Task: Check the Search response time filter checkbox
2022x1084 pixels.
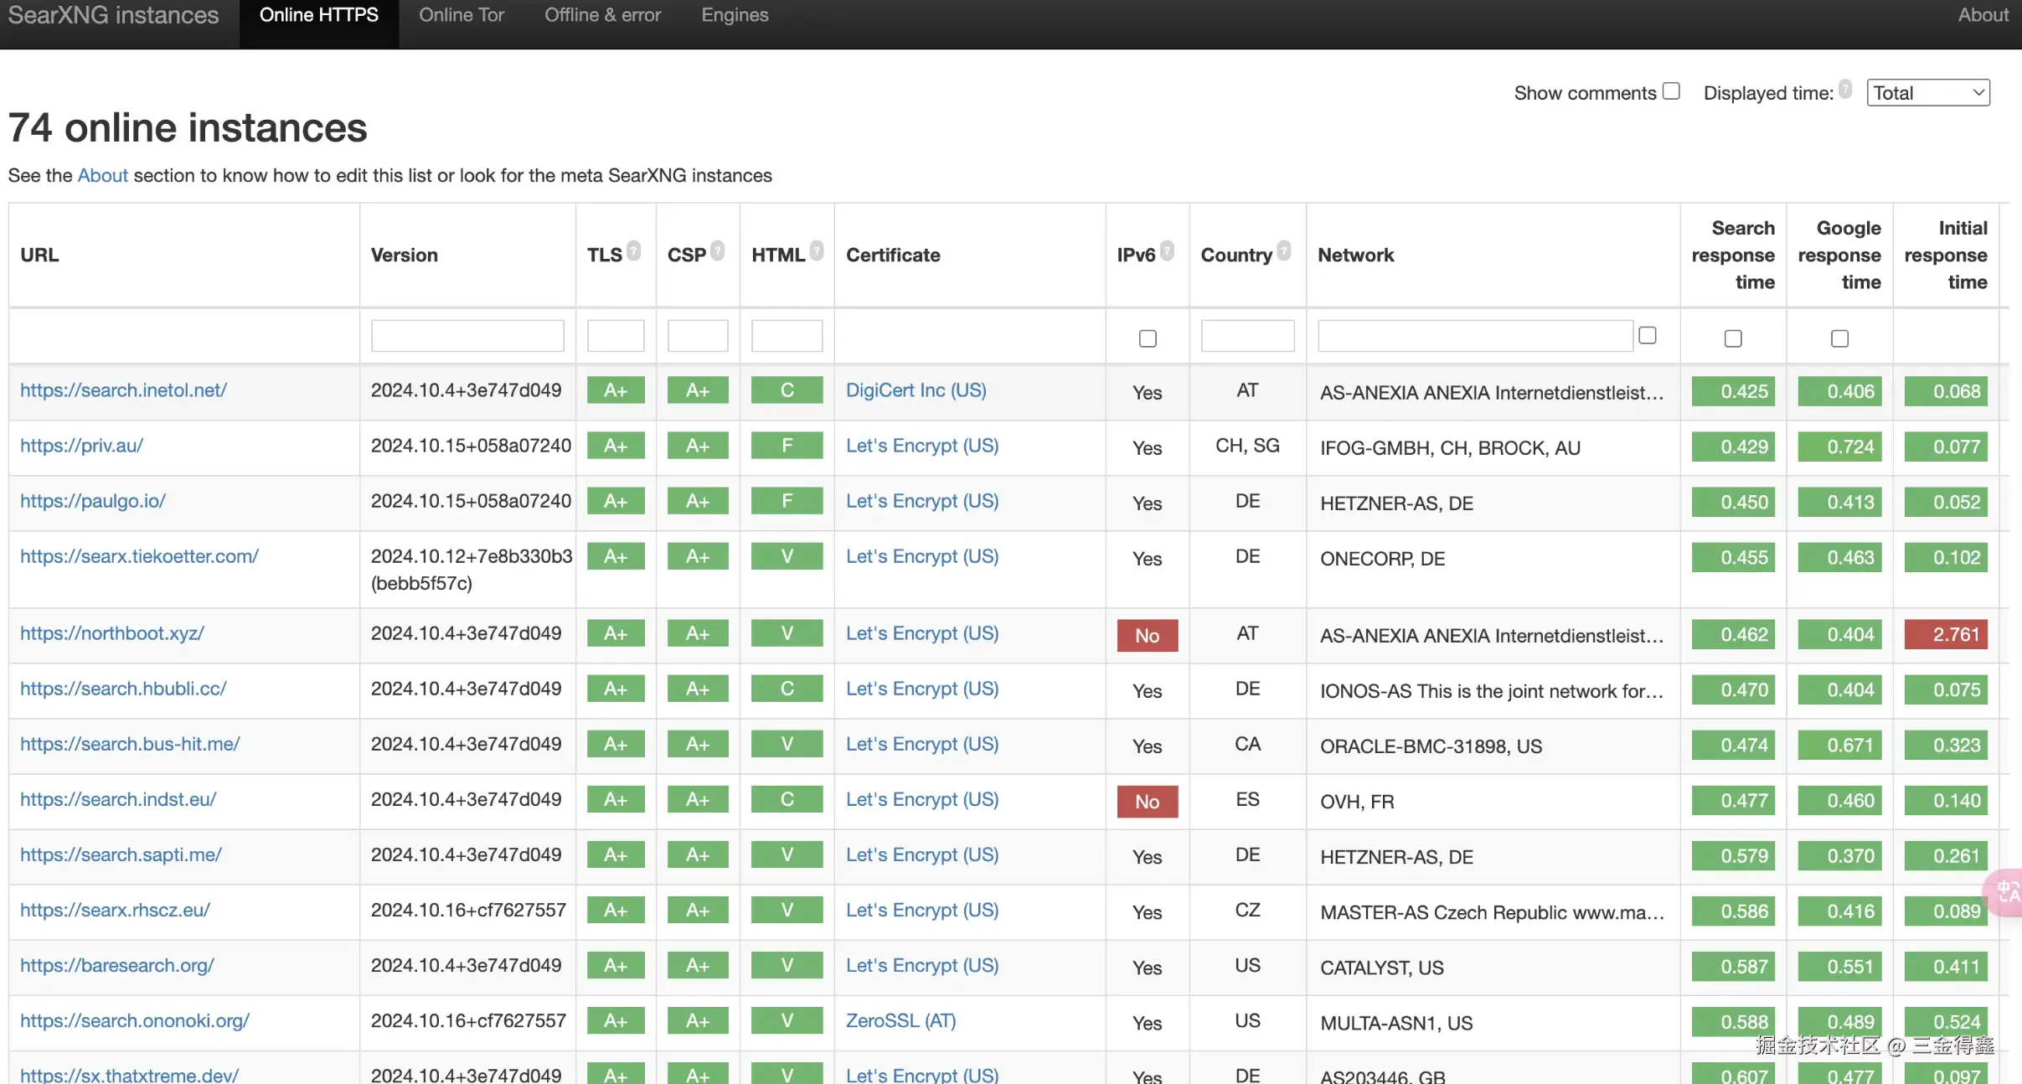Action: click(1733, 338)
